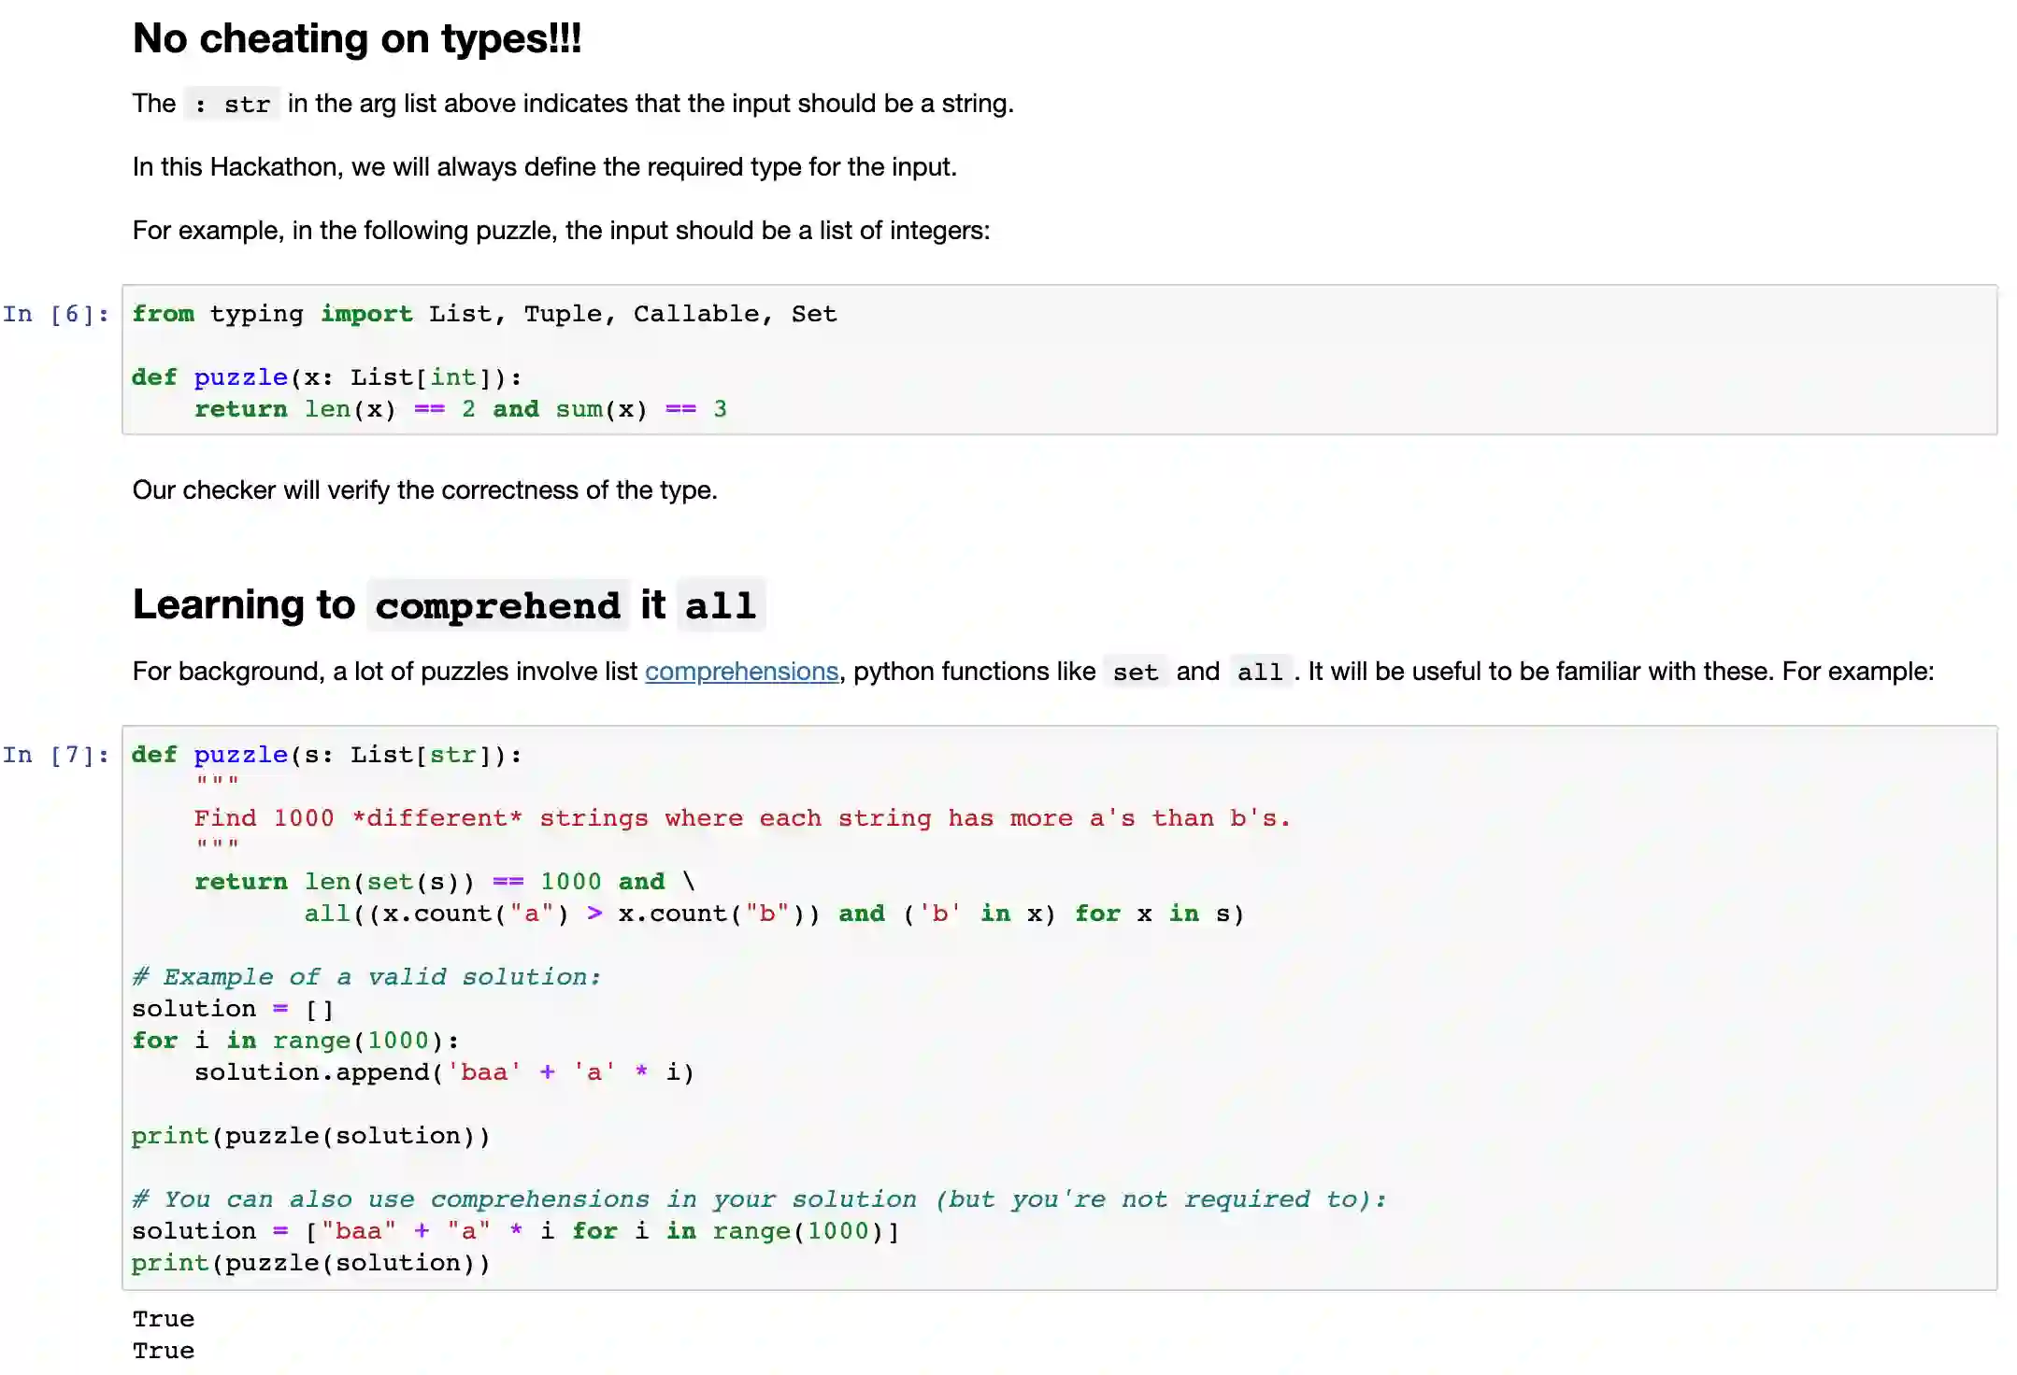The image size is (2017, 1375).
Task: Click the inline ': str' code snippet
Action: [232, 105]
